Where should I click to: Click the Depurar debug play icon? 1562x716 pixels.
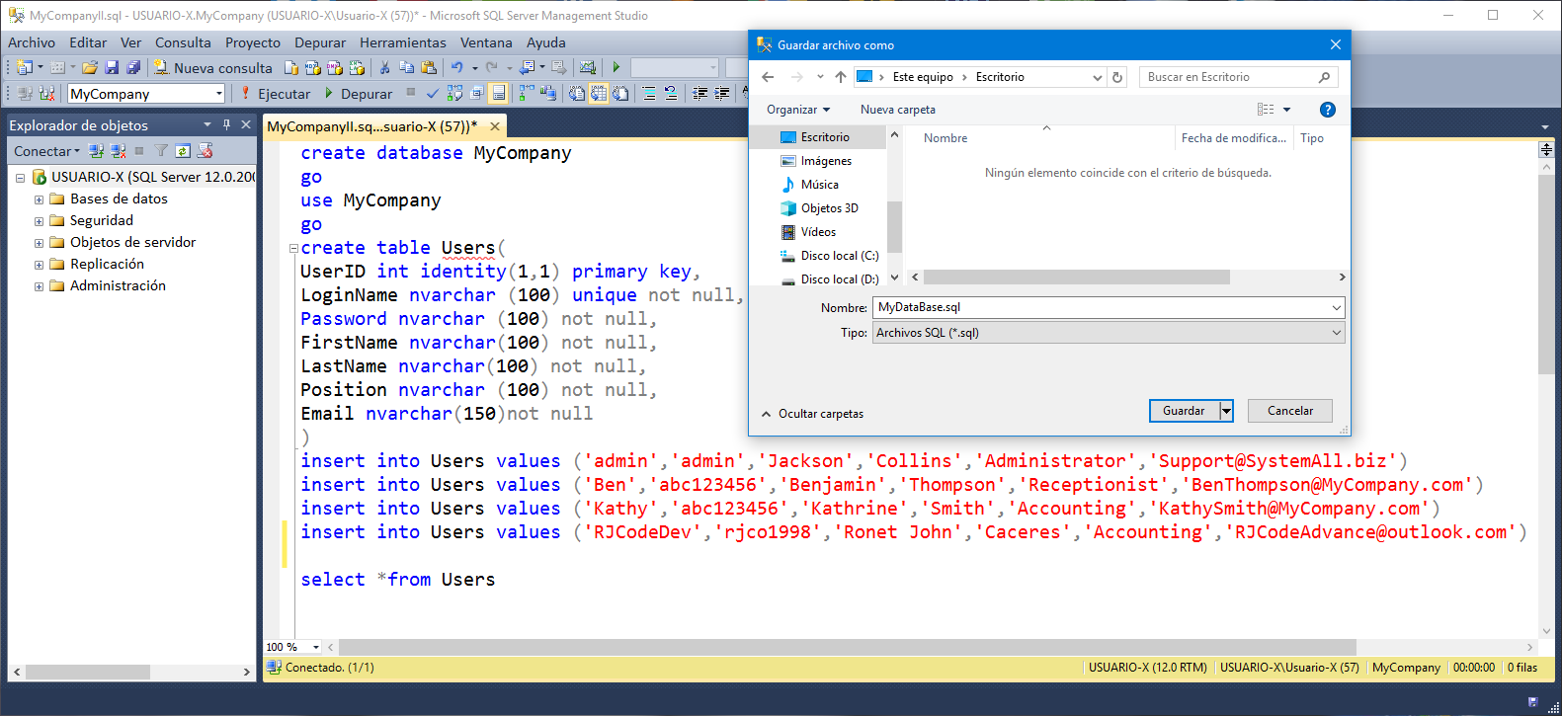click(329, 94)
